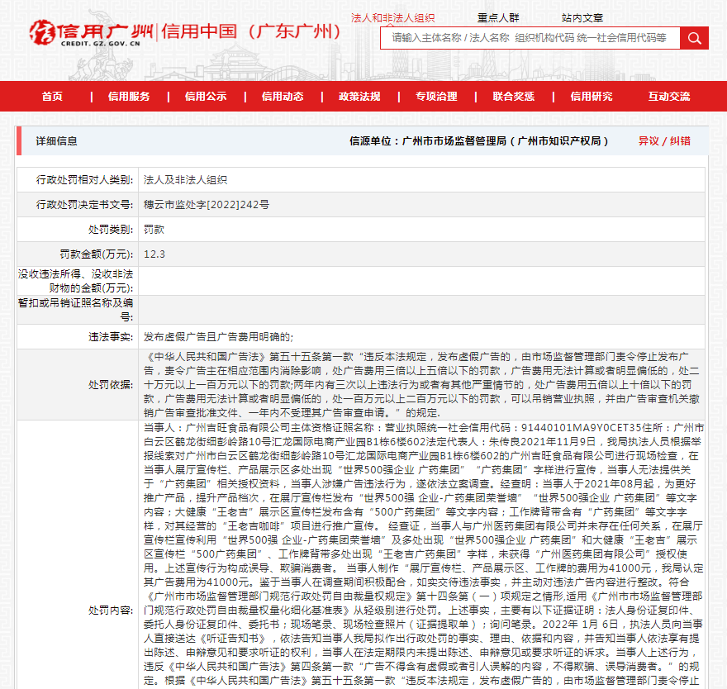Viewport: 727px width, 689px height.
Task: Click the 违法事实 value 发布虚假广告且广告费用明确的
Action: (x=218, y=337)
